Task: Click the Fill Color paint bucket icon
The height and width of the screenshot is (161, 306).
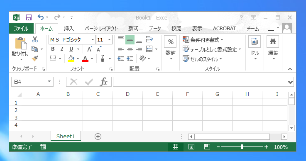Action: [x=71, y=59]
